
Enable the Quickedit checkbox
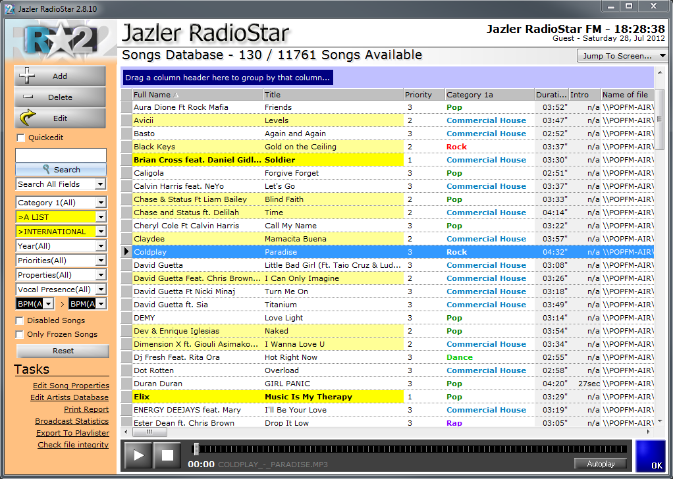pos(20,138)
